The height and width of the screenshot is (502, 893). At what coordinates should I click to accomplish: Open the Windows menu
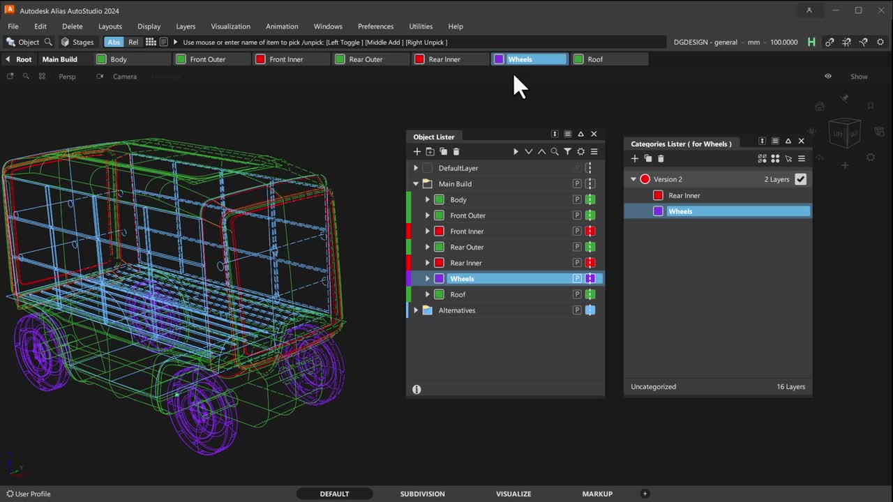[328, 26]
